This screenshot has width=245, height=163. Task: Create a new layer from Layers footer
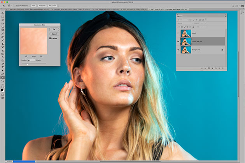tap(219, 68)
